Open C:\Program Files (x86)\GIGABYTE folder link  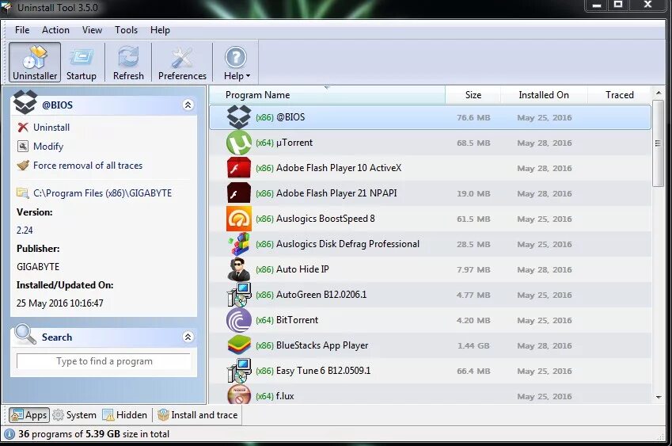(x=102, y=193)
